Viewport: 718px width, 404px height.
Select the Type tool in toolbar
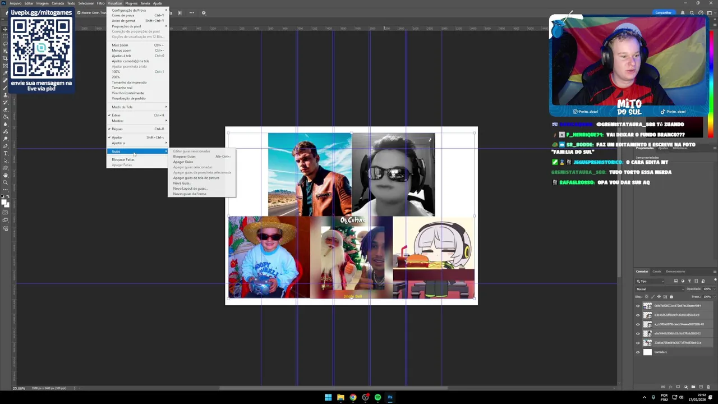pyautogui.click(x=6, y=153)
